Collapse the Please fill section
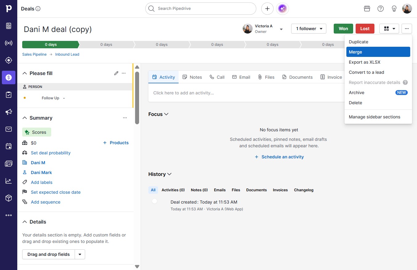The width and height of the screenshot is (417, 270). pyautogui.click(x=25, y=73)
